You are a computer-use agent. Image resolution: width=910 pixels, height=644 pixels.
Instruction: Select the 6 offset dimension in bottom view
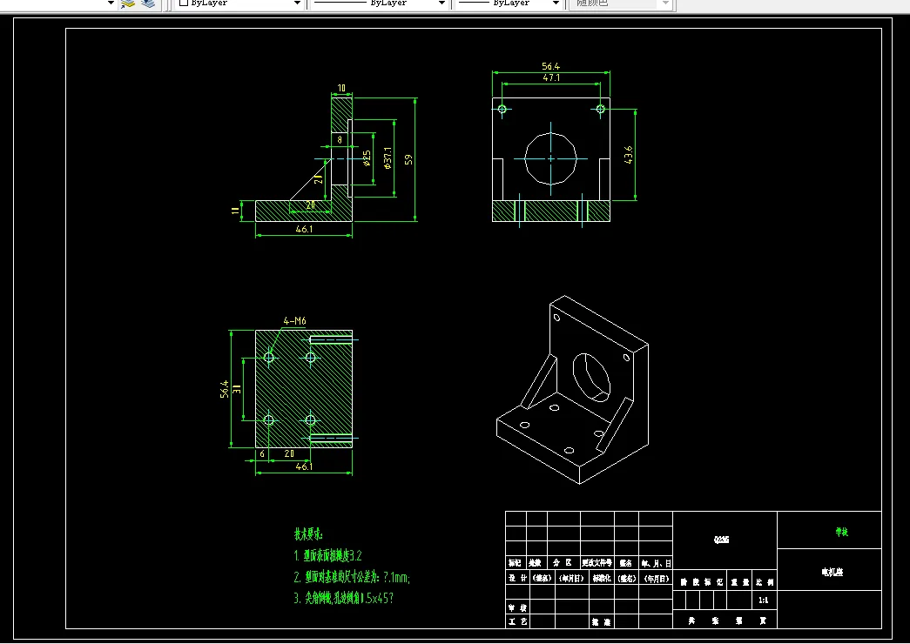click(262, 453)
